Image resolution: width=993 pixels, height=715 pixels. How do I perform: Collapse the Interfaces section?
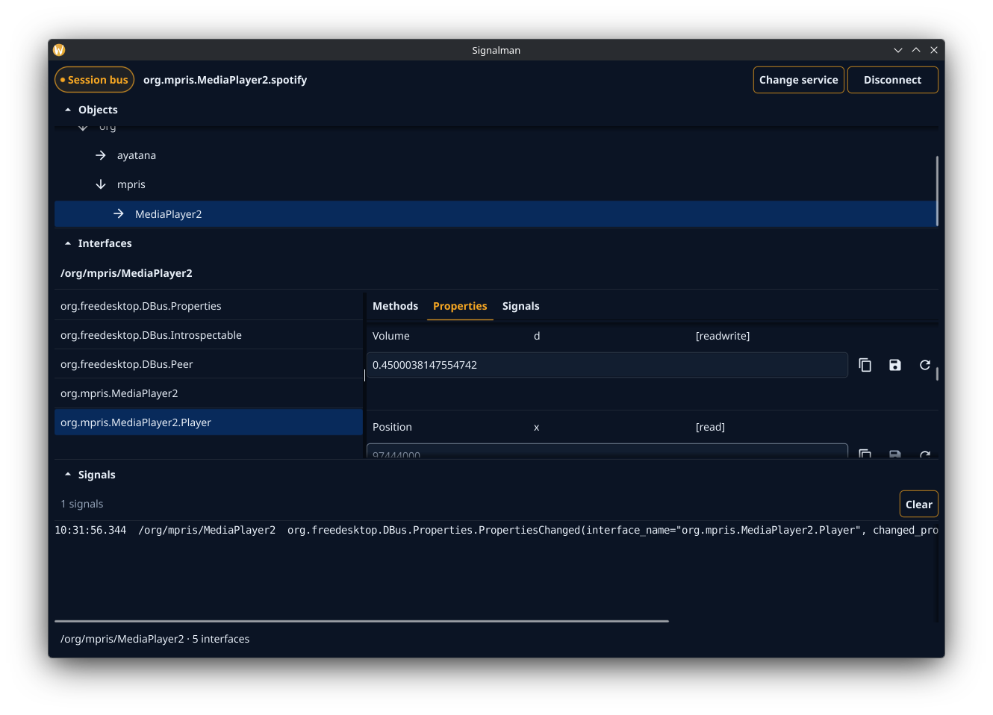68,243
